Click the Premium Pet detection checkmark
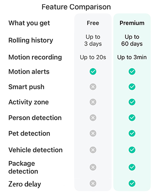Viewport: 154px width, 193px height. pyautogui.click(x=132, y=133)
